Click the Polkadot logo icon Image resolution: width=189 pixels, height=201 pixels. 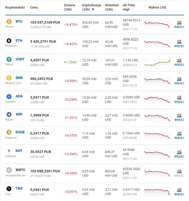point(9,151)
